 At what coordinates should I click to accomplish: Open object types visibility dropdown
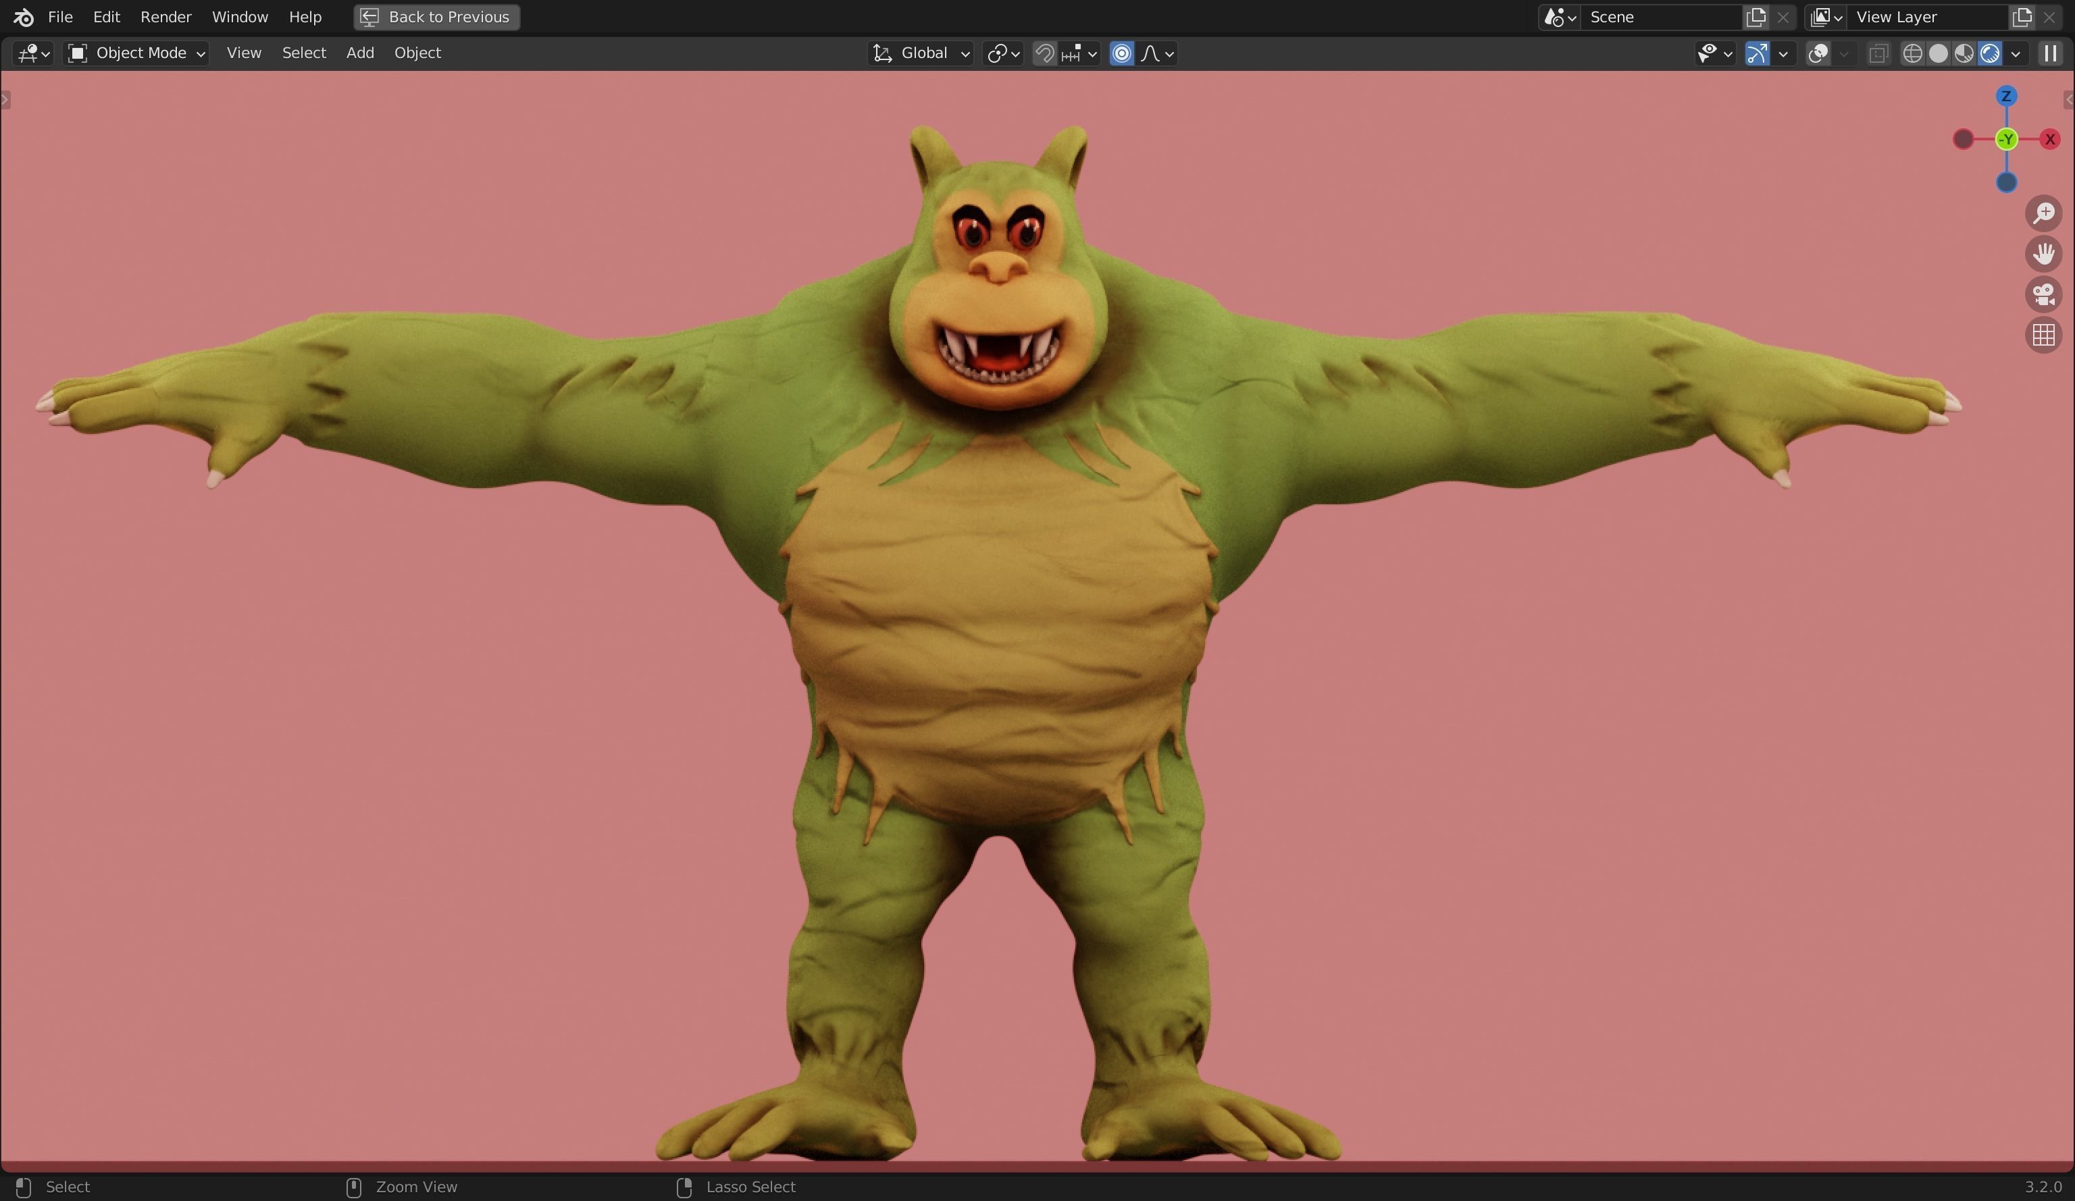click(x=1714, y=53)
